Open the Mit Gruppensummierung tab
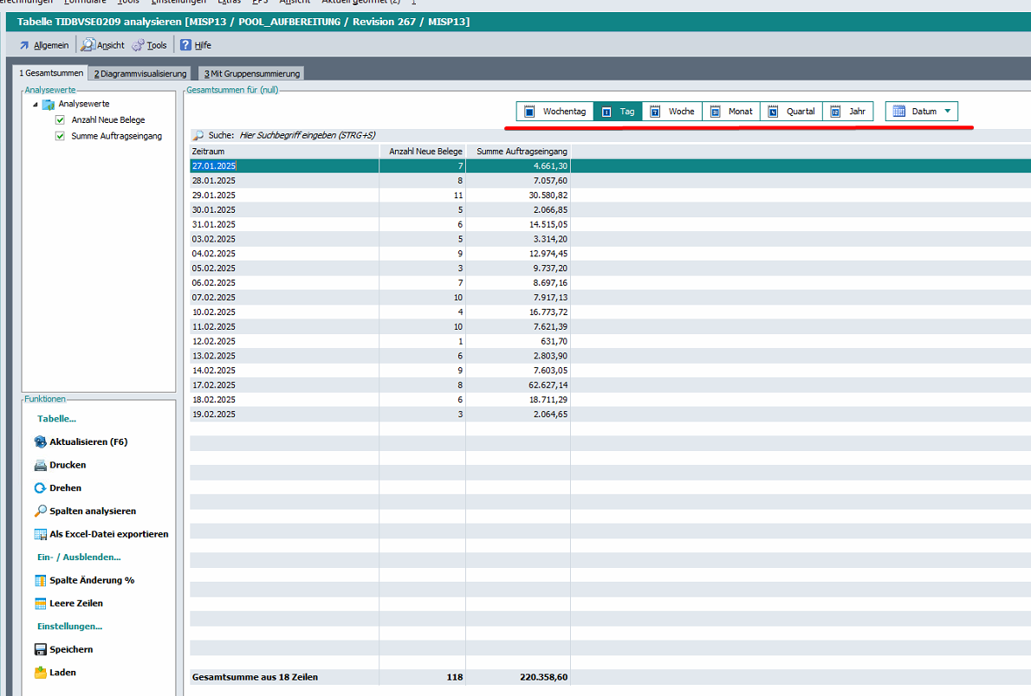 (x=251, y=74)
